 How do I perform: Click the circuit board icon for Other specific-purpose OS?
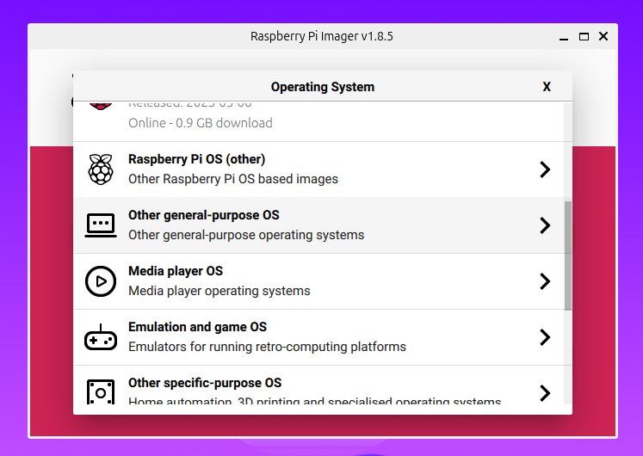101,391
